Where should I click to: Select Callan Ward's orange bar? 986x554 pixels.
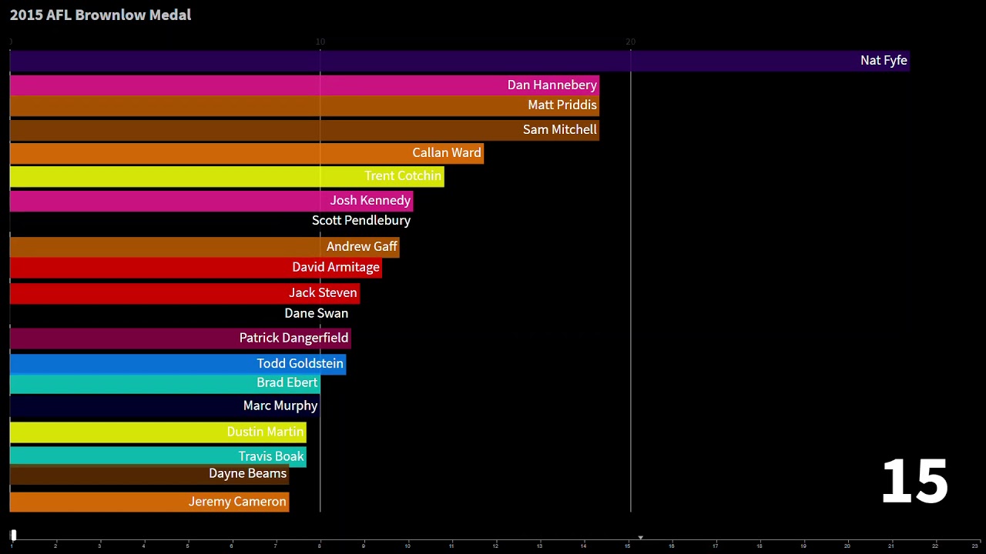(x=246, y=153)
